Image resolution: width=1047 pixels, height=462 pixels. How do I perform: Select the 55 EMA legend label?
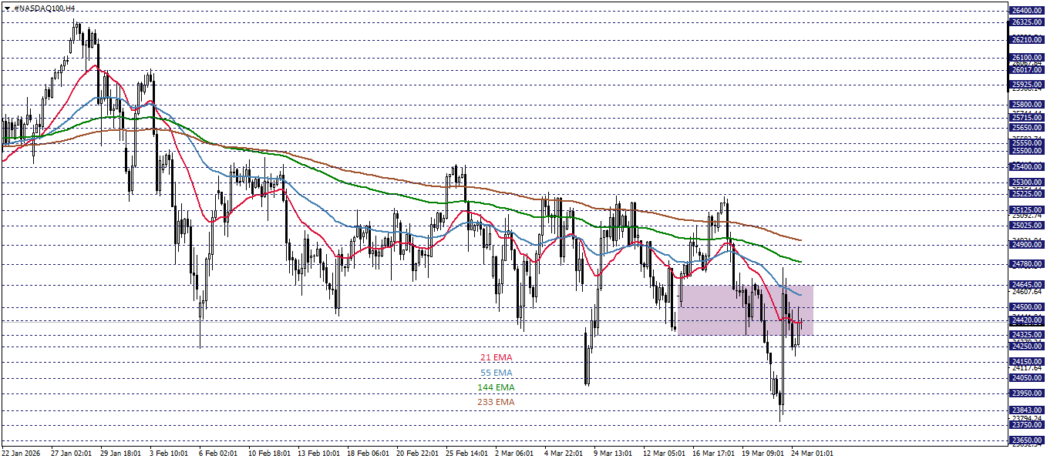click(496, 372)
